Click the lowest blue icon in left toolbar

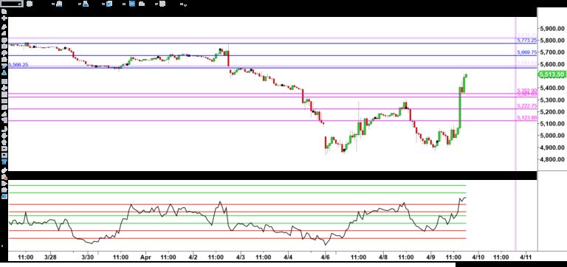coord(4,196)
